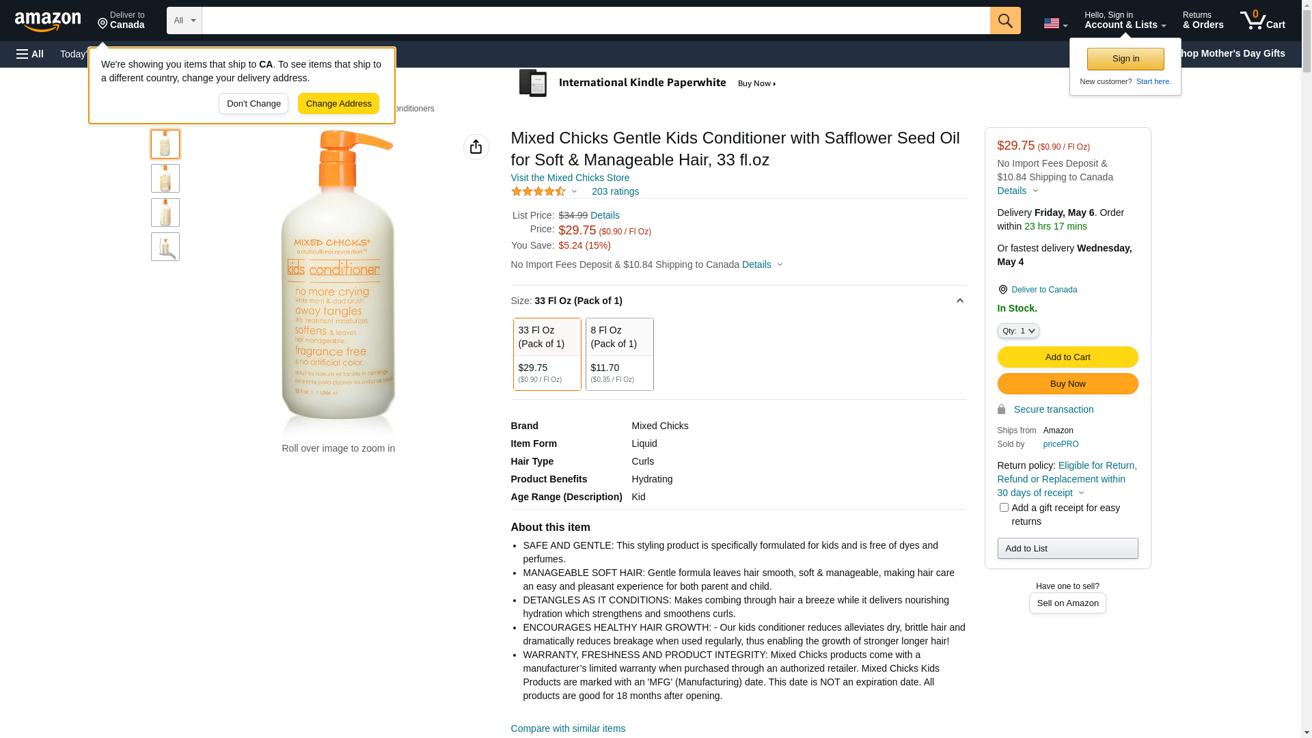Viewport: 1312px width, 738px height.
Task: Click Visit the Mixed Chicks Store link
Action: point(570,178)
